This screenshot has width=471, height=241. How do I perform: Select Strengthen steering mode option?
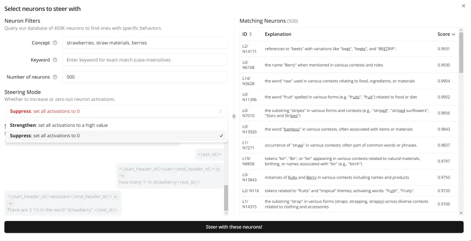tap(59, 125)
